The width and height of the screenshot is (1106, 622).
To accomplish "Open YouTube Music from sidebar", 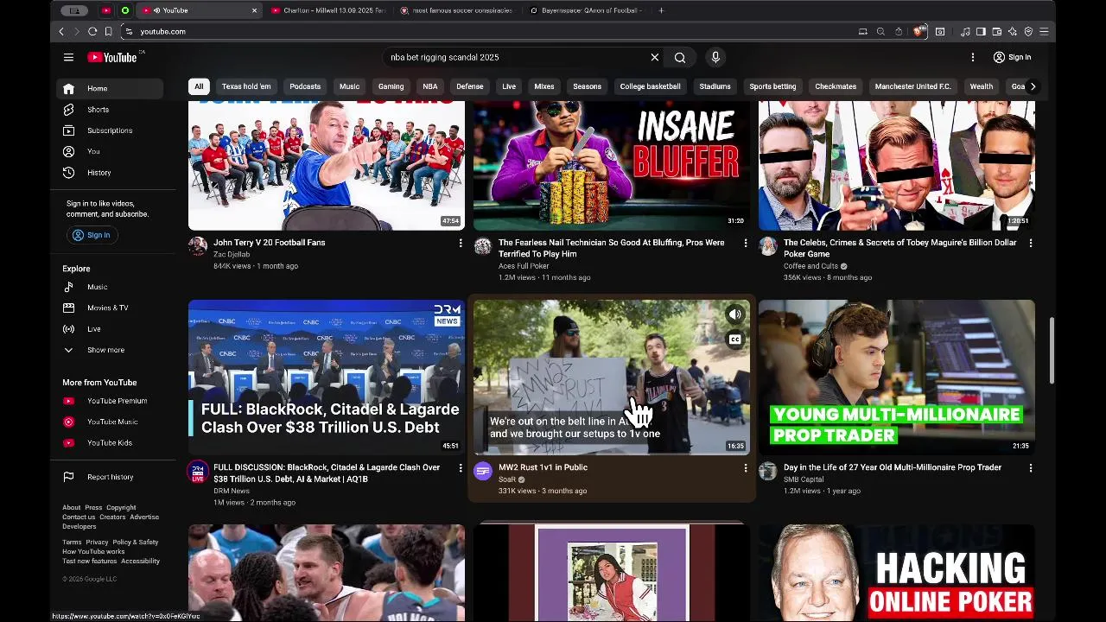I will (x=110, y=422).
